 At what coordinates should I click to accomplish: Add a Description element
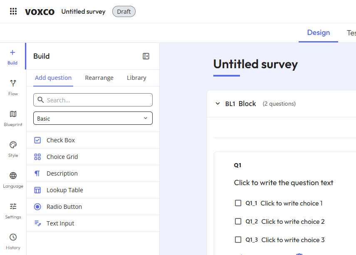pos(93,173)
